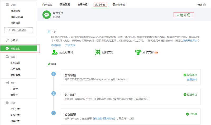Viewport: 211px width, 125px height.
Task: Click the 验证成功 status text
Action: [192, 95]
